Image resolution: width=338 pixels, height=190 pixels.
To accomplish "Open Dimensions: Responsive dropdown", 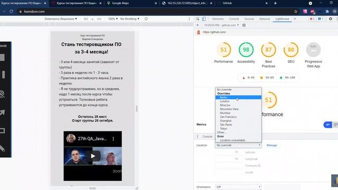I will pos(61,19).
